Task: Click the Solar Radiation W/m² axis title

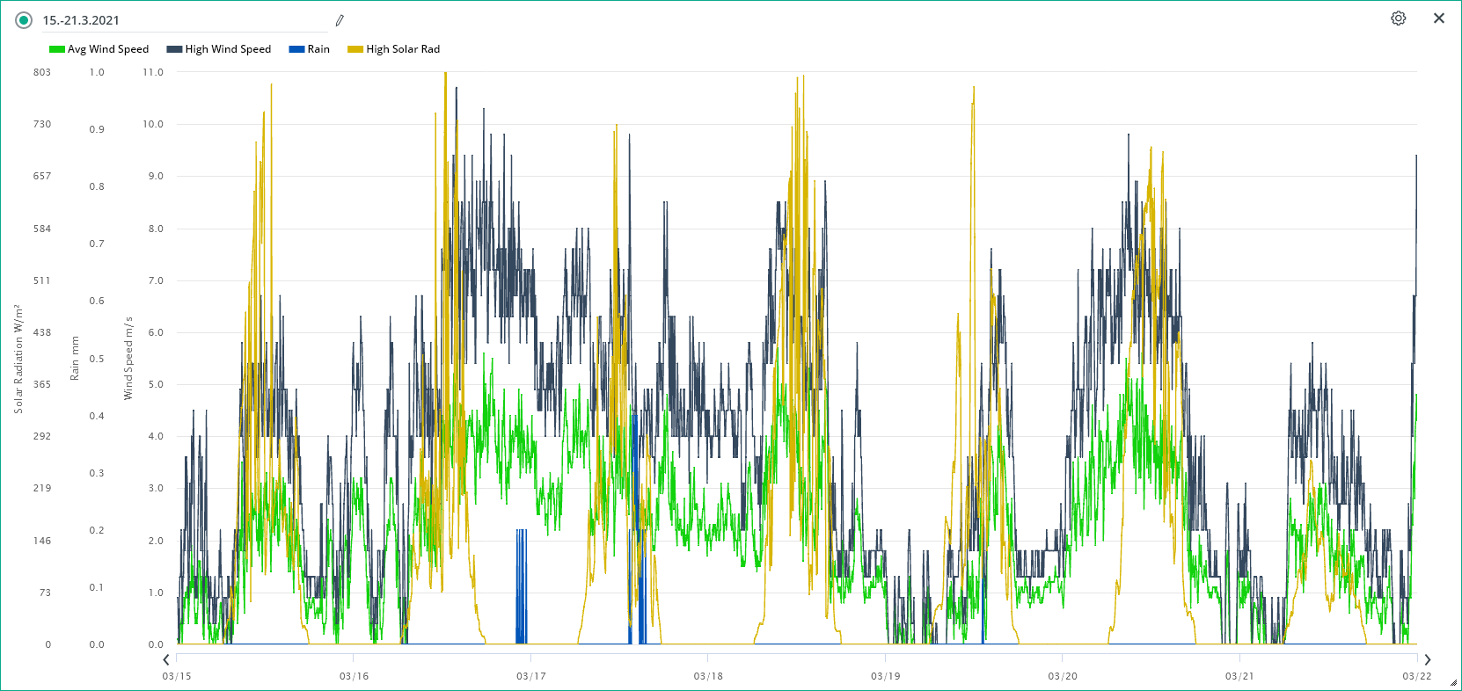Action: click(18, 359)
